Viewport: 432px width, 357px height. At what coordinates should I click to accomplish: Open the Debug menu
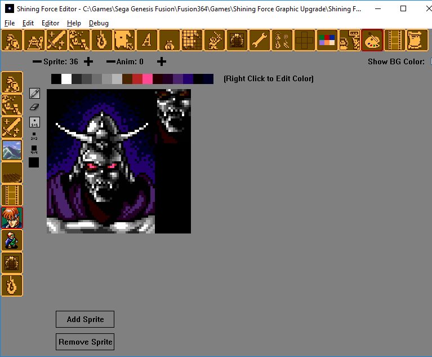[99, 23]
